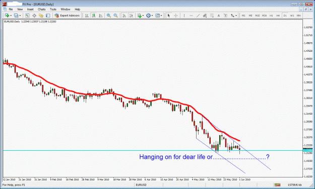The image size is (315, 189).
Task: Open the Profiles icon in toolbar
Action: (x=16, y=16)
